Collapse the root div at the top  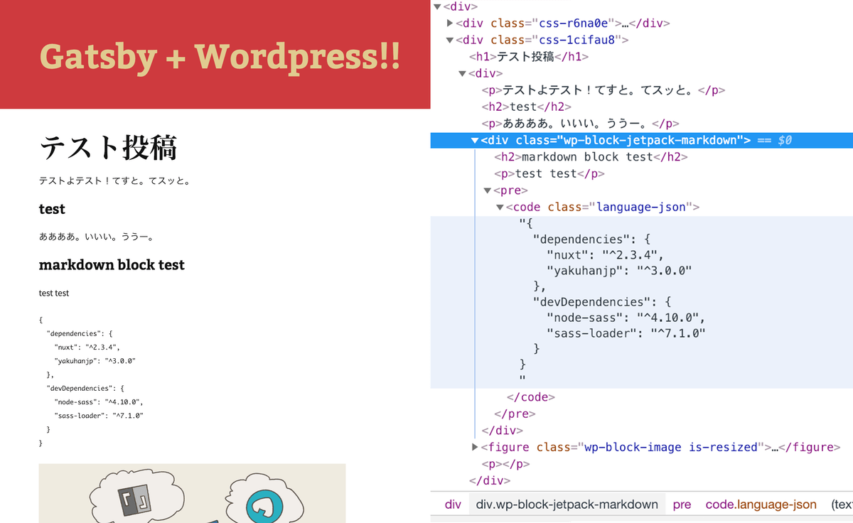click(438, 6)
